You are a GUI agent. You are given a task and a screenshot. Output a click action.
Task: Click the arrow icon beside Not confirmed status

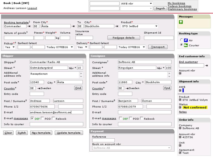pos(180,107)
